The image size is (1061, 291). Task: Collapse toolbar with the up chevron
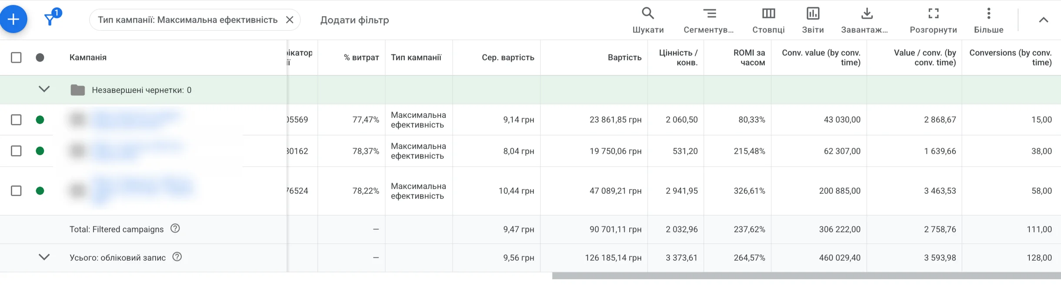click(1043, 20)
